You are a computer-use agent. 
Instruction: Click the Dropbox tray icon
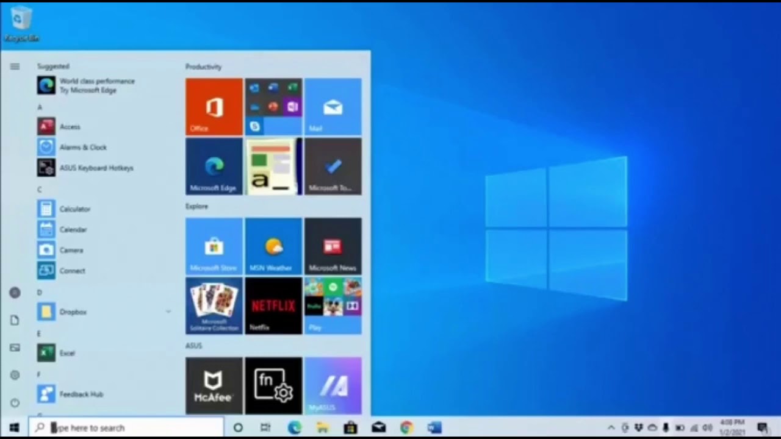click(x=639, y=427)
